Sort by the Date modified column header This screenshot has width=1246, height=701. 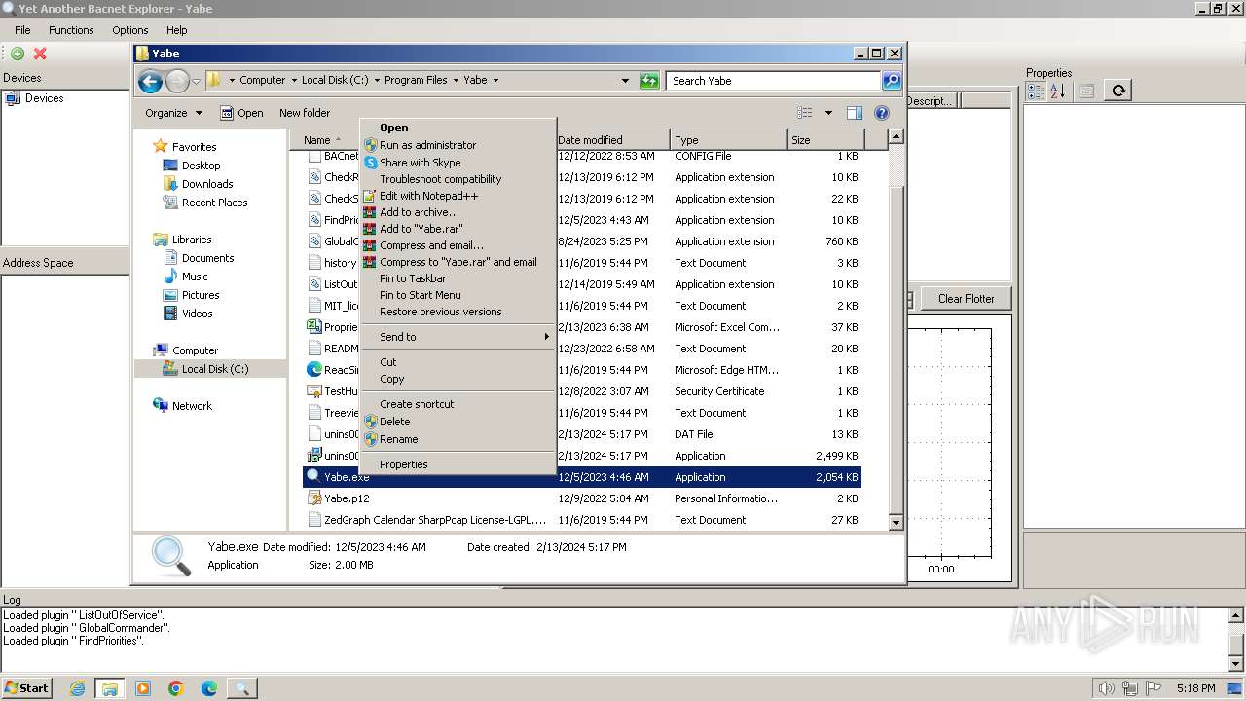(612, 140)
